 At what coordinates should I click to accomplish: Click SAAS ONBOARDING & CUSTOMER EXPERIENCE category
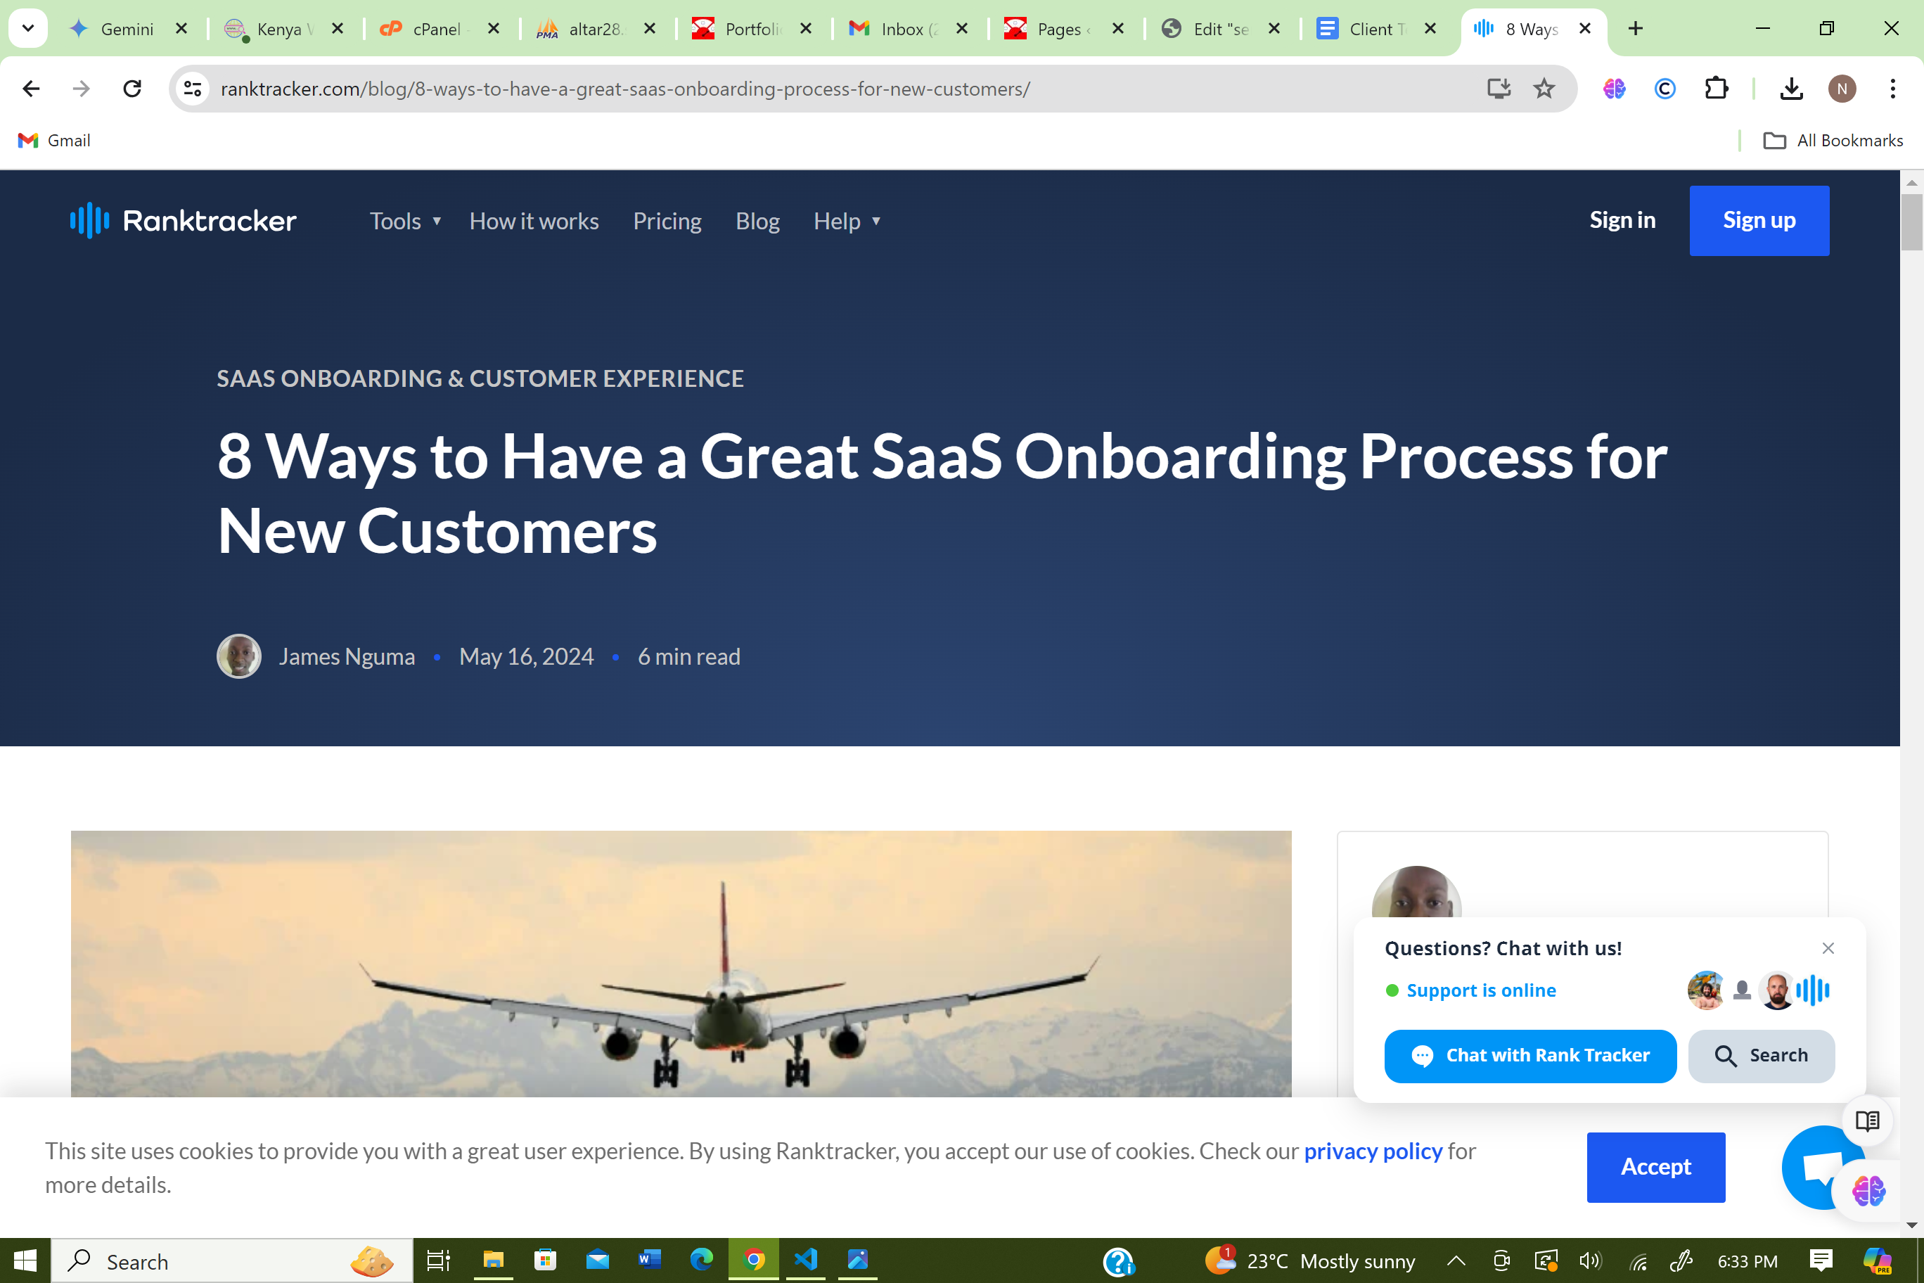pos(480,378)
